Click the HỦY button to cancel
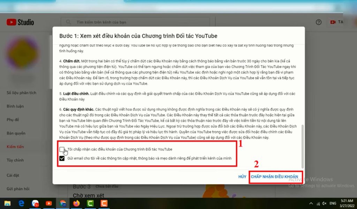 pyautogui.click(x=242, y=177)
